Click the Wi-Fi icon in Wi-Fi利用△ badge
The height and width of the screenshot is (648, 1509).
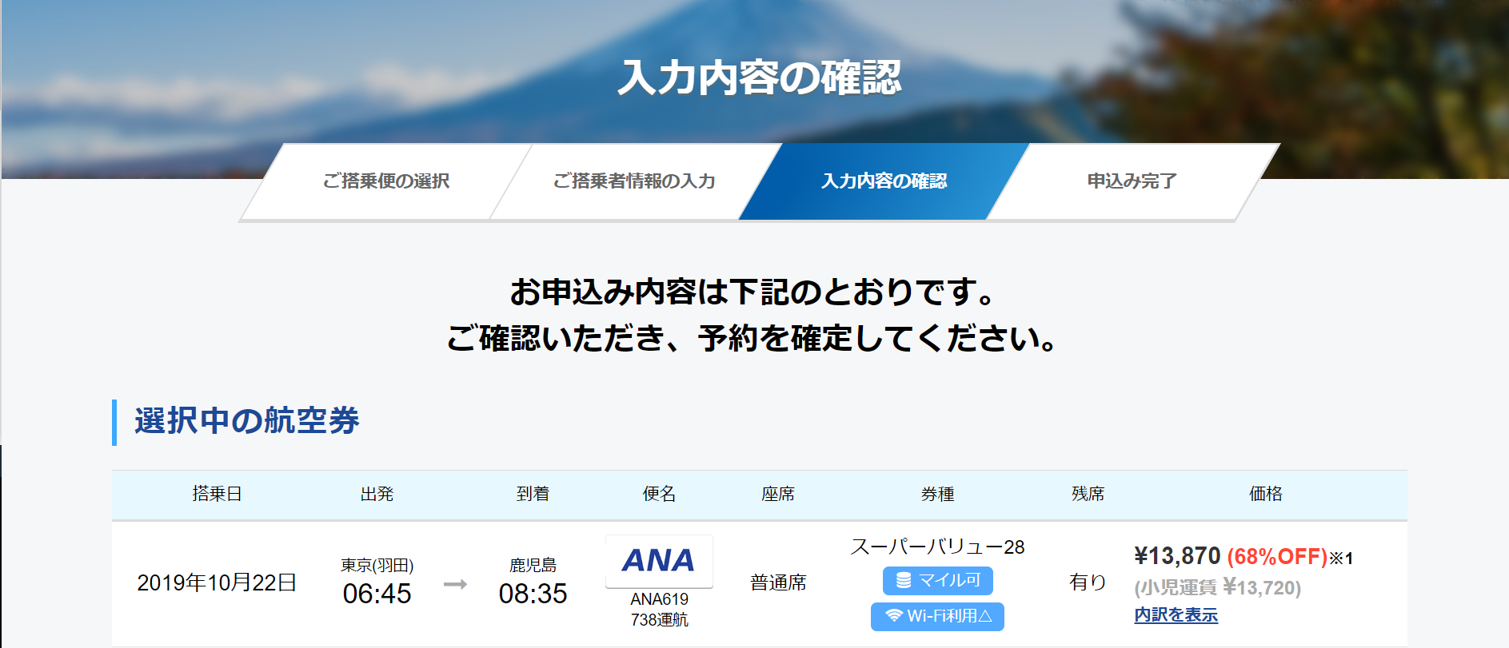893,616
